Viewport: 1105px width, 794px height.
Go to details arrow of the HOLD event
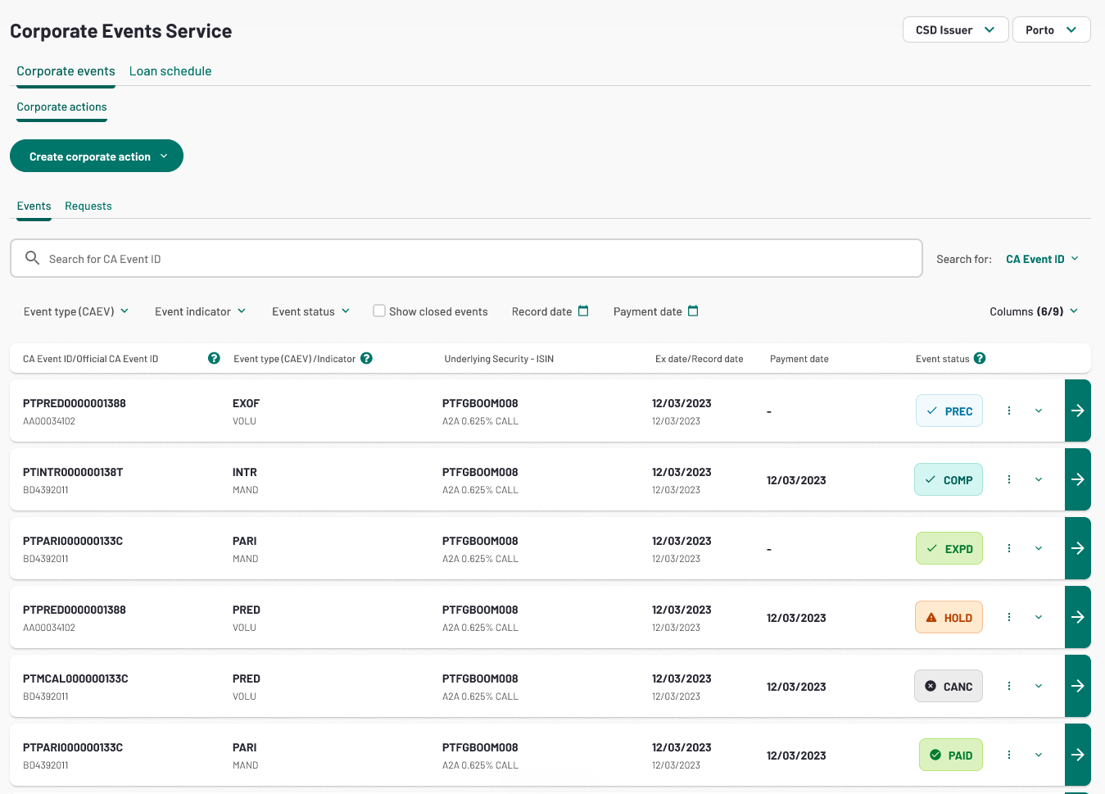1078,617
